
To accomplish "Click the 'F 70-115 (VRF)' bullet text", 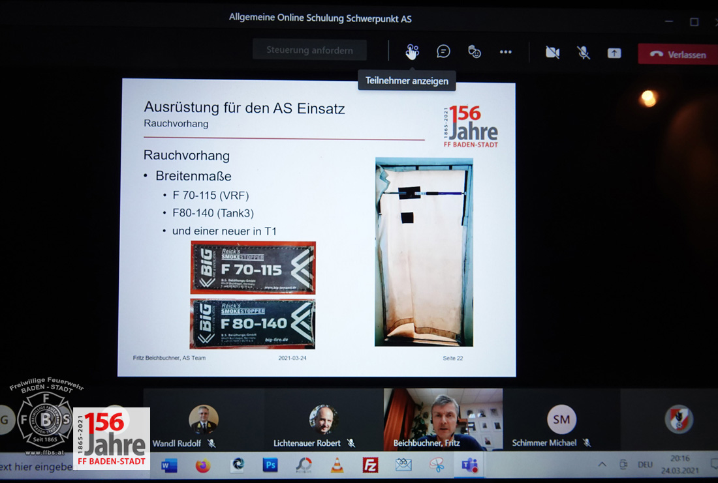I will click(211, 196).
